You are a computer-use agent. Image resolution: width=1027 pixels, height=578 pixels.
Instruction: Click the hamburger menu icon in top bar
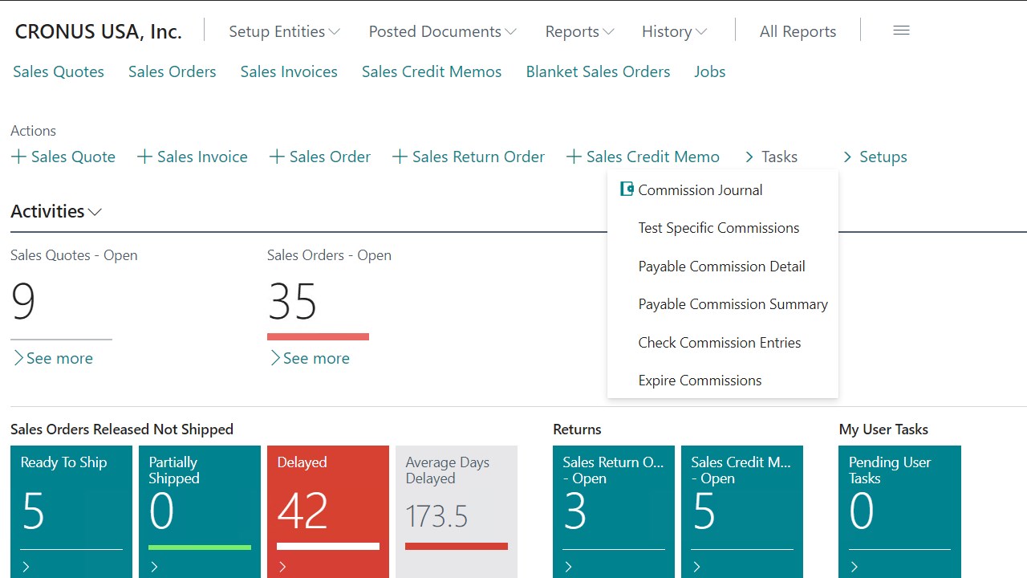901,31
